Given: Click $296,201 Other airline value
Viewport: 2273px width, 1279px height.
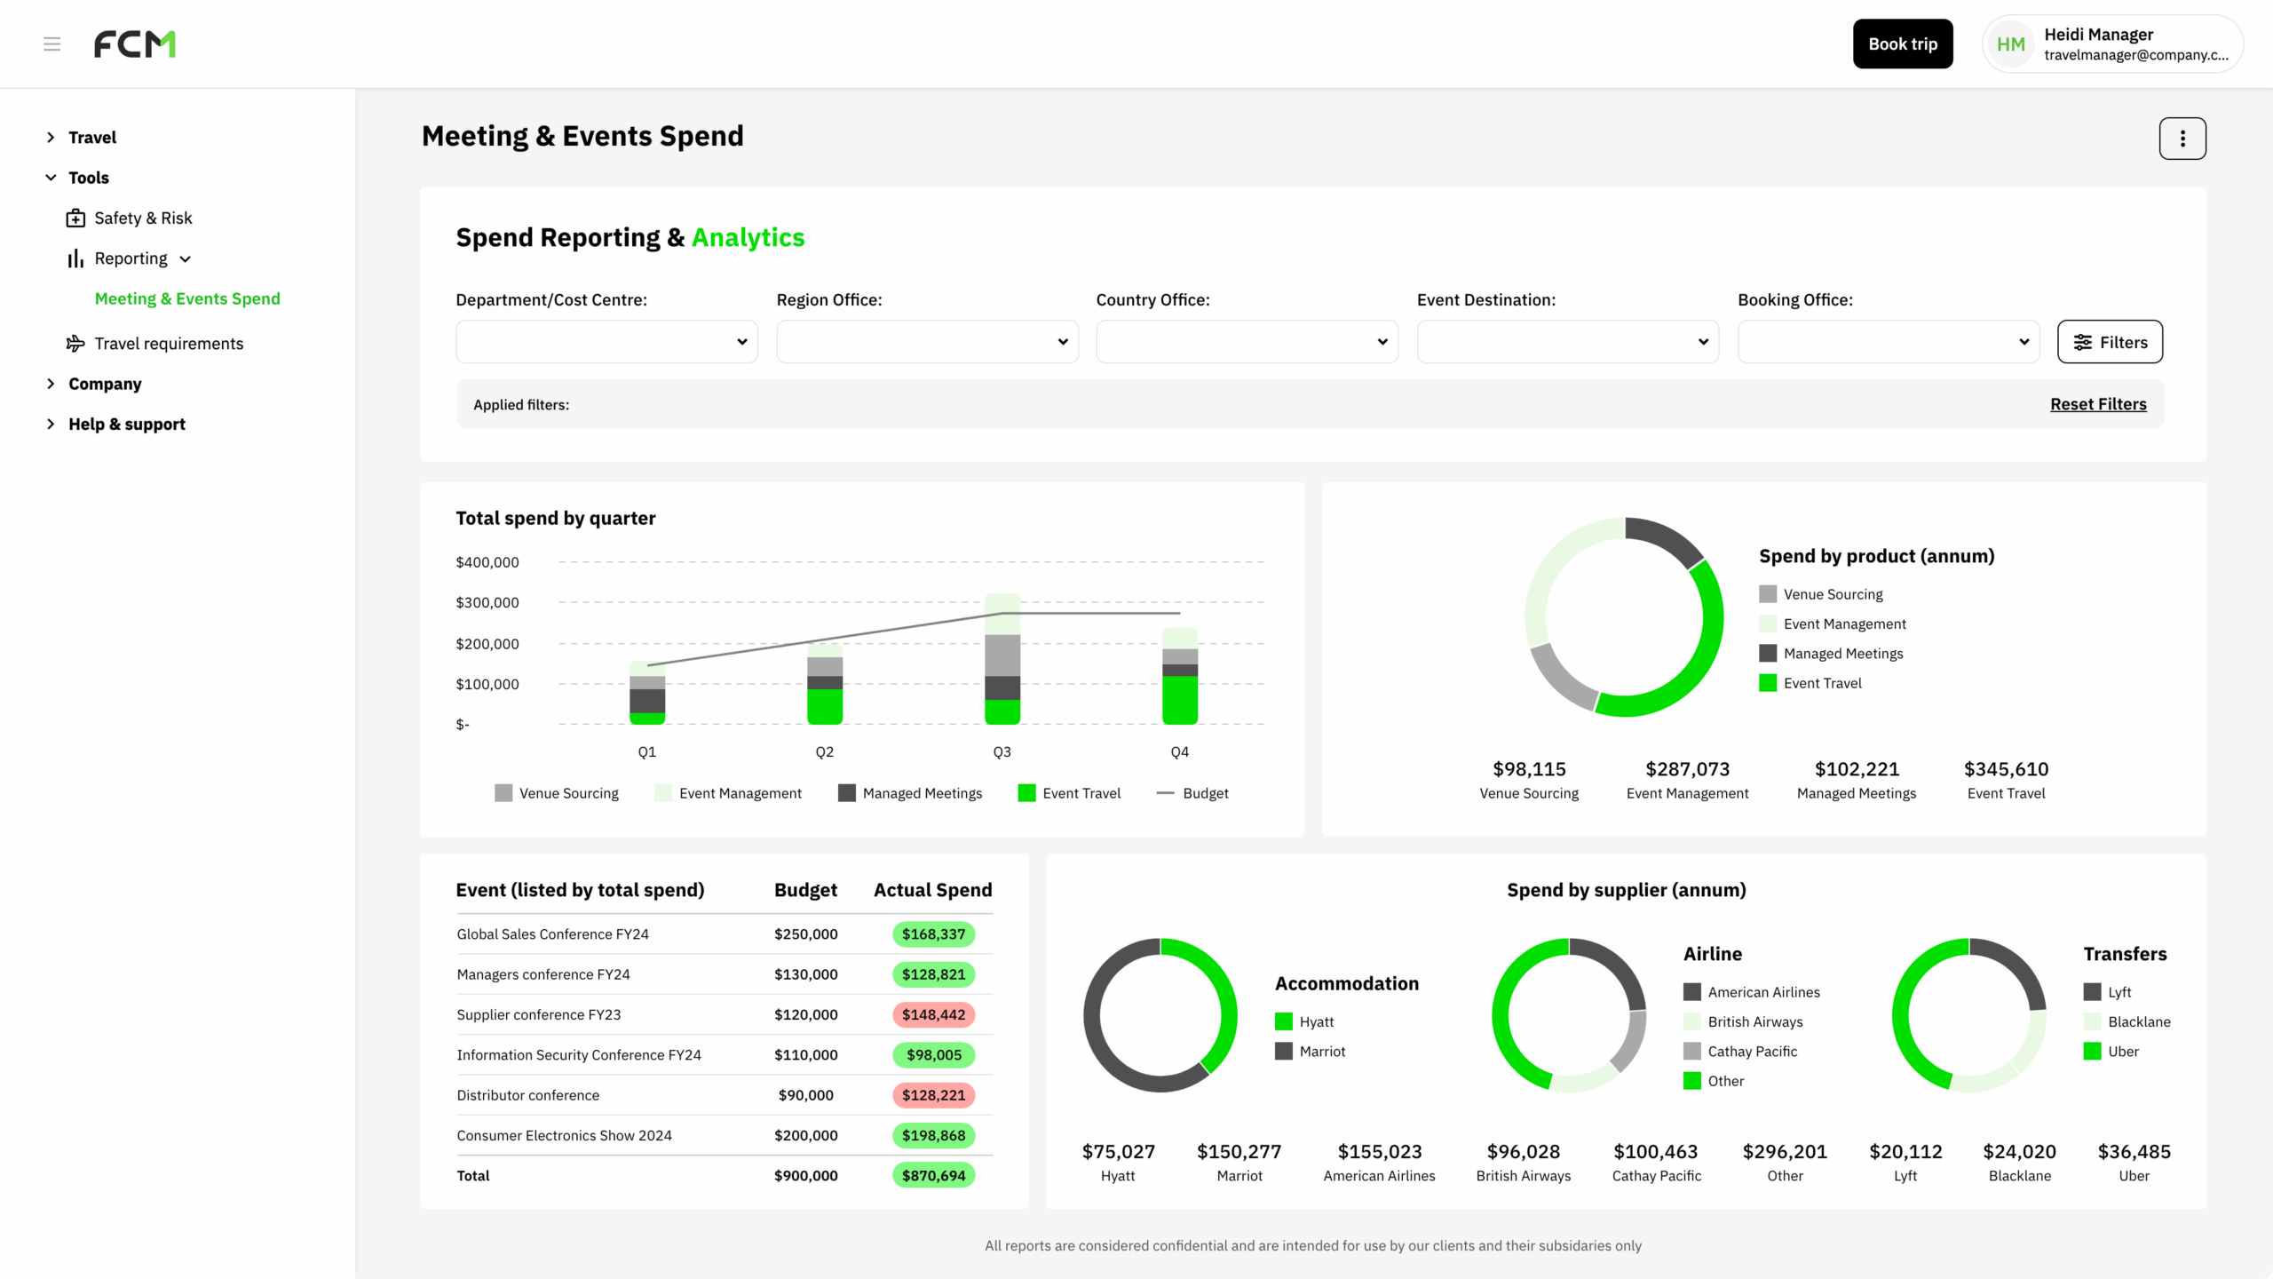Looking at the screenshot, I should click(x=1785, y=1152).
